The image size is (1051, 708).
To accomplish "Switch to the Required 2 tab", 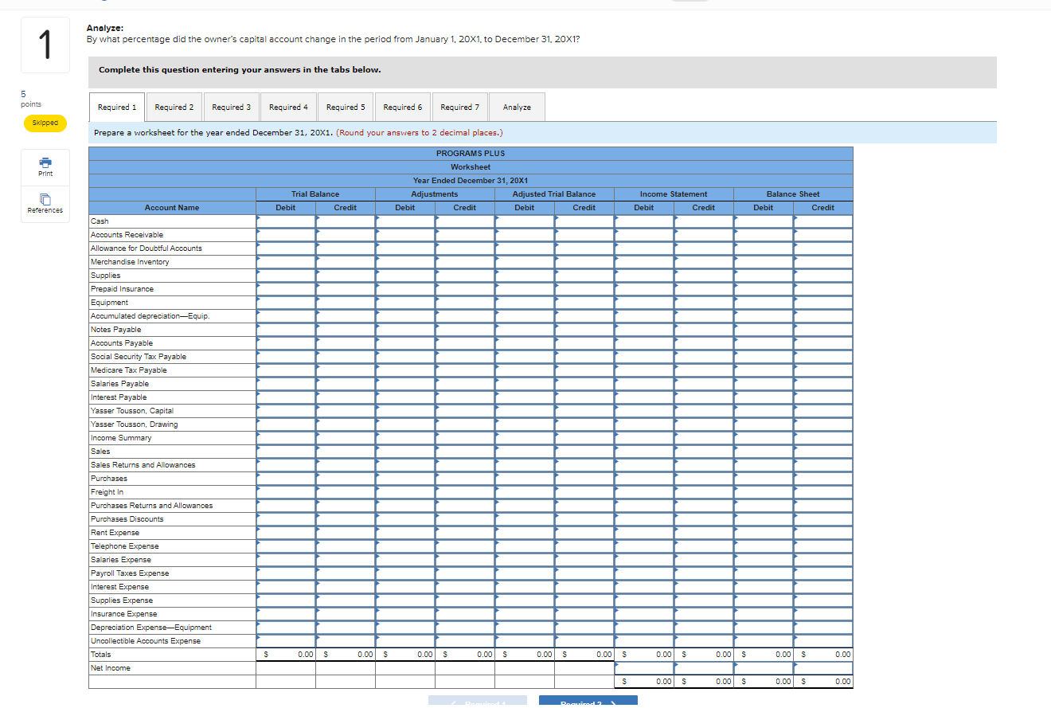I will click(174, 107).
